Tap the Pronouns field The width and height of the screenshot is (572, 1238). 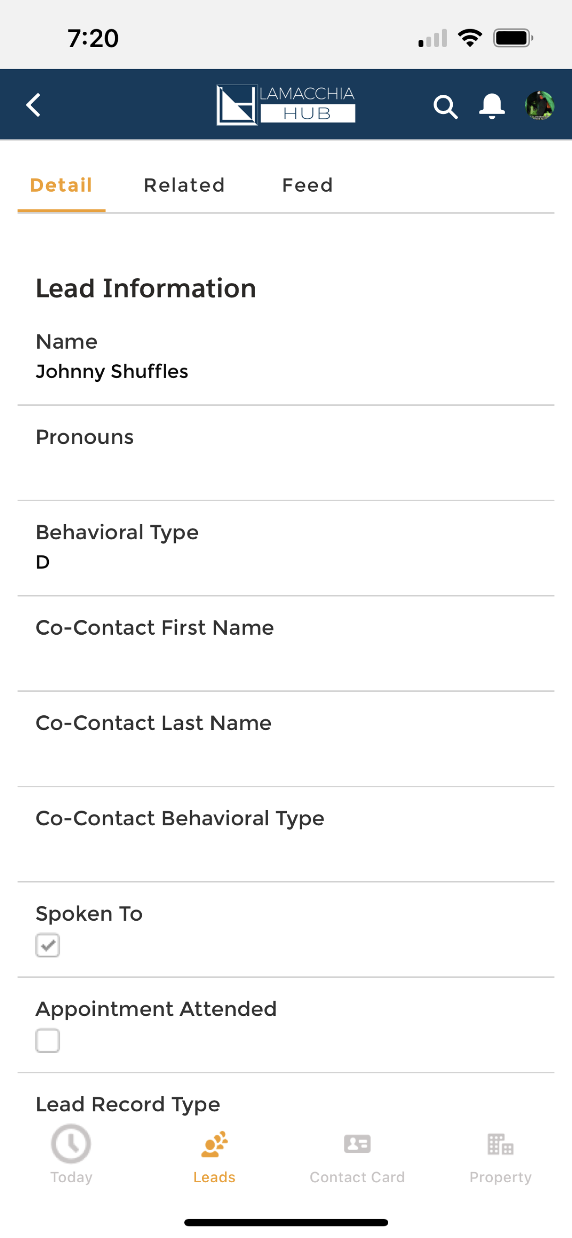pos(286,453)
